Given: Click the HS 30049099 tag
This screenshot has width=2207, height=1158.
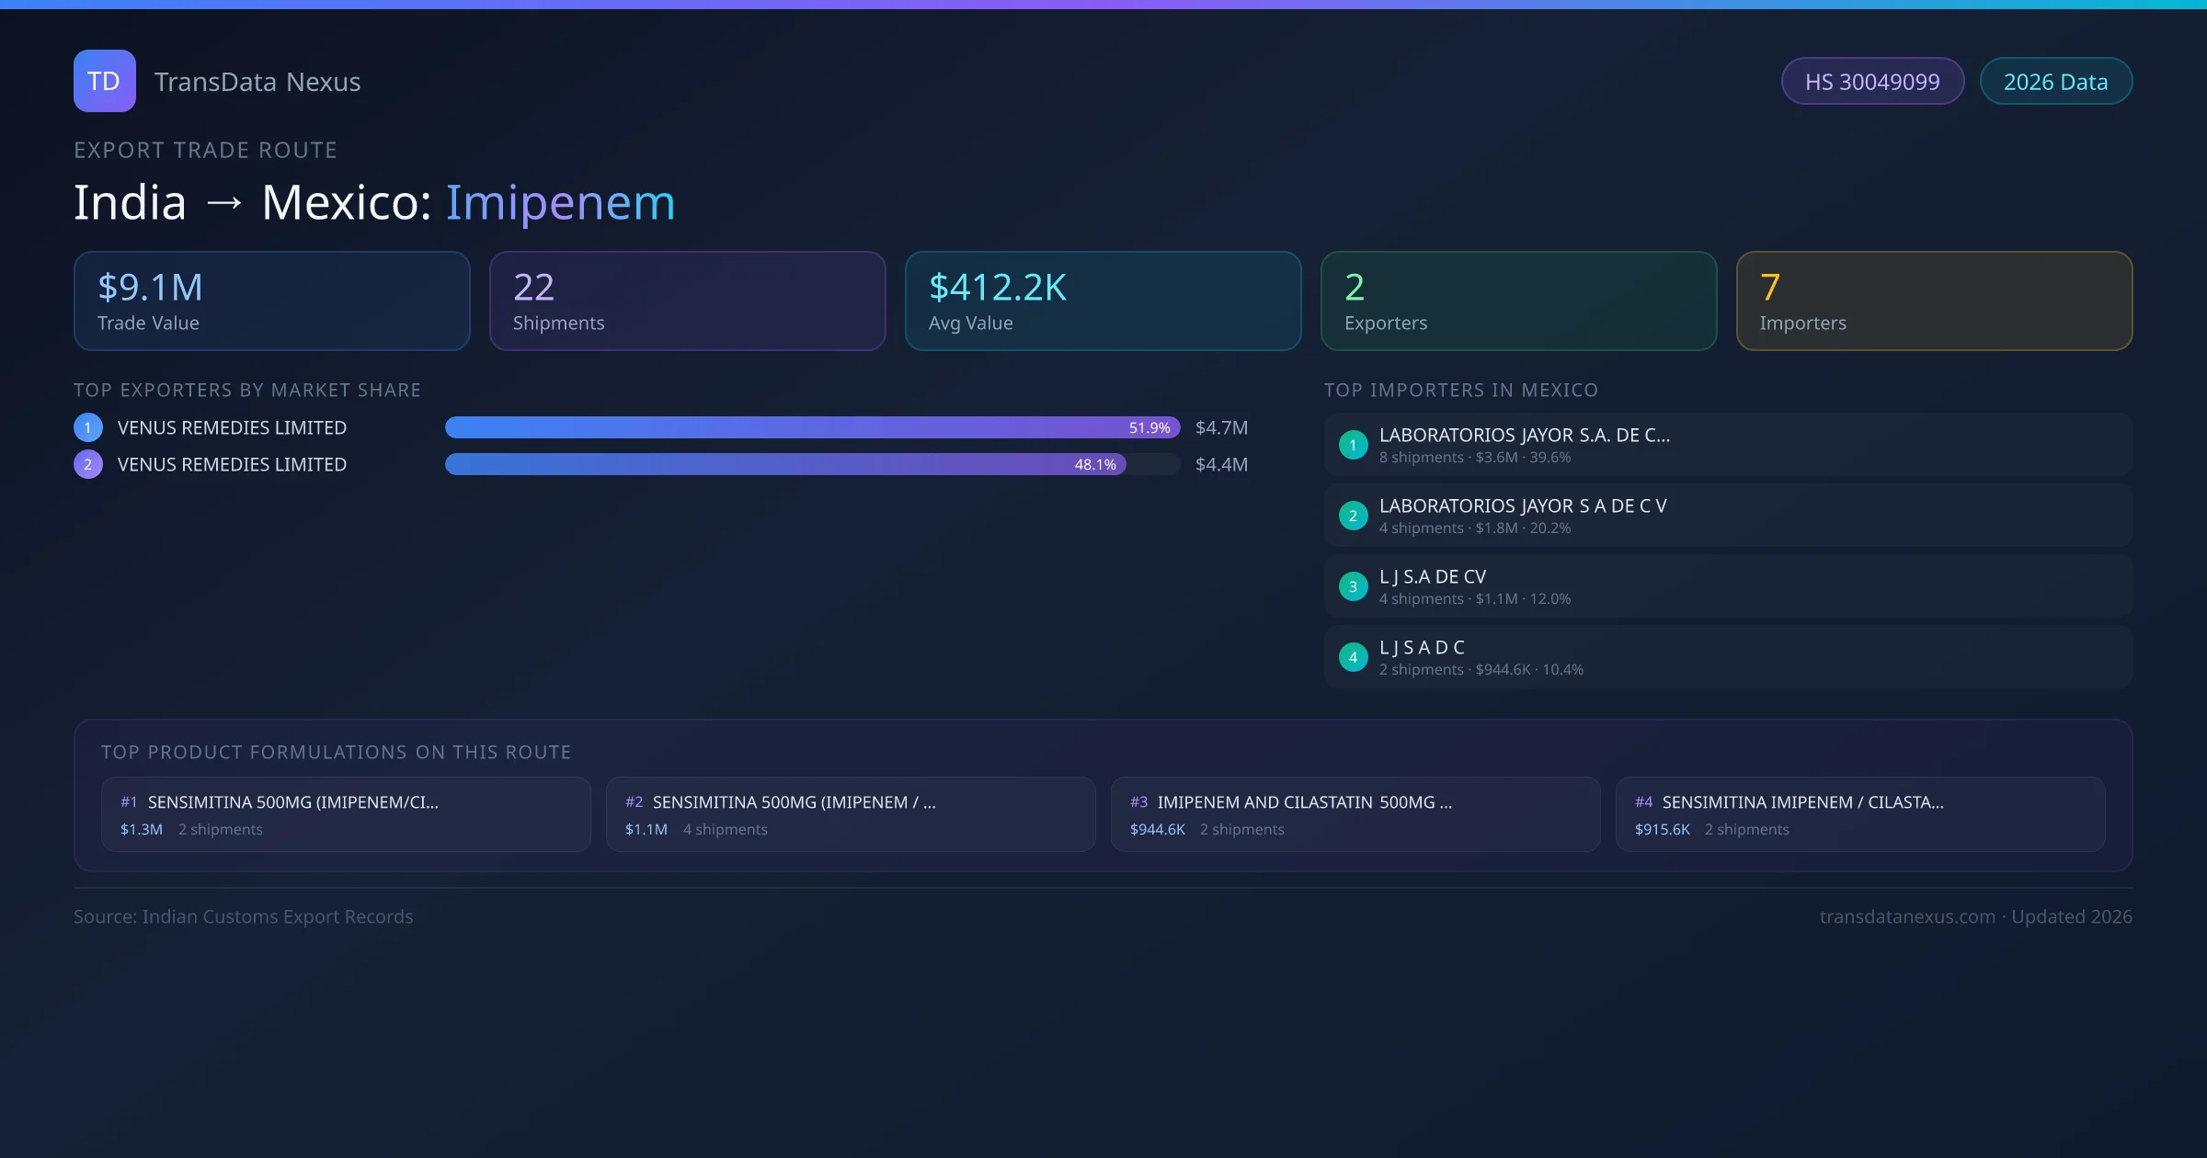Looking at the screenshot, I should (x=1872, y=82).
